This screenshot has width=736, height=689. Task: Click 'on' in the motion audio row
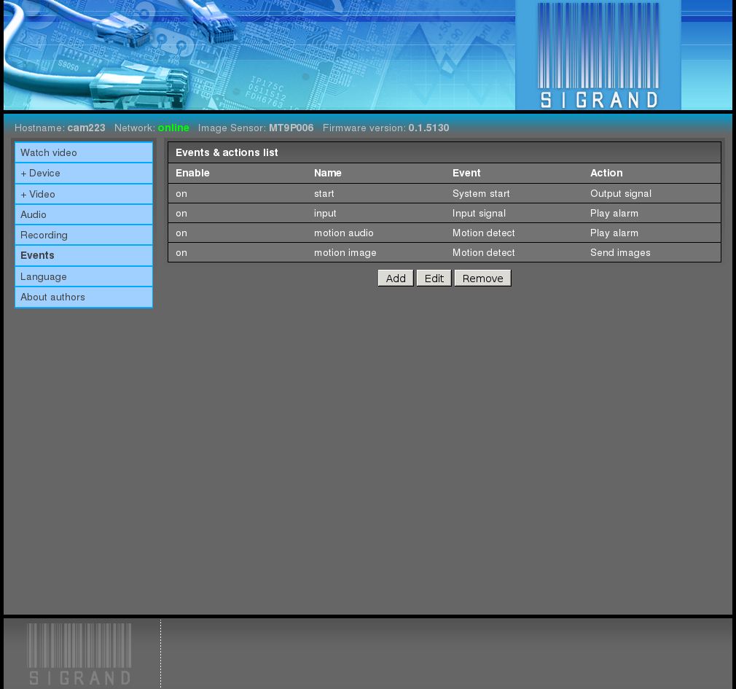181,233
